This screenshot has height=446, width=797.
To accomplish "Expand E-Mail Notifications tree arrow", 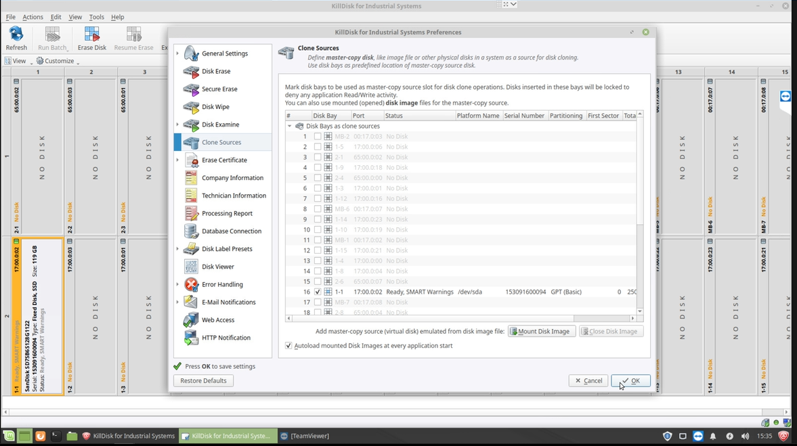I will click(x=177, y=303).
